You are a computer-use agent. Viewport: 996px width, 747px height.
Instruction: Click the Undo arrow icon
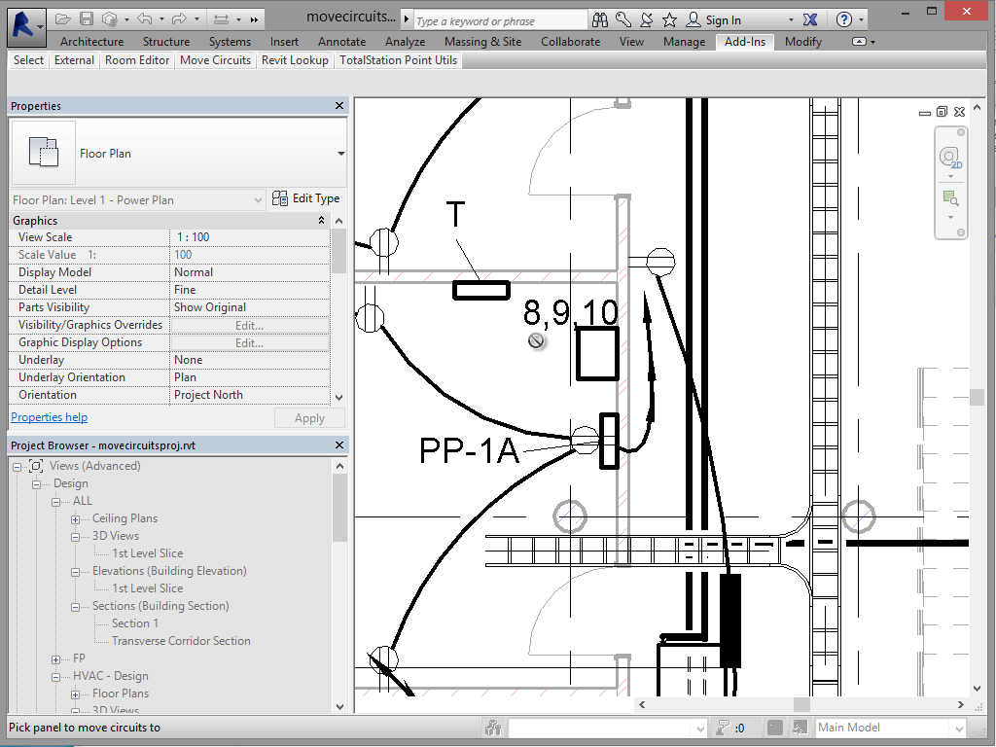144,19
